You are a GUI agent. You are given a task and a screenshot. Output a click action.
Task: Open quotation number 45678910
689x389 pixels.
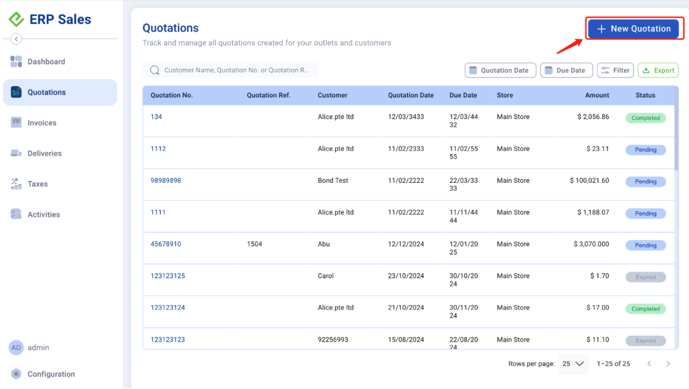click(166, 244)
